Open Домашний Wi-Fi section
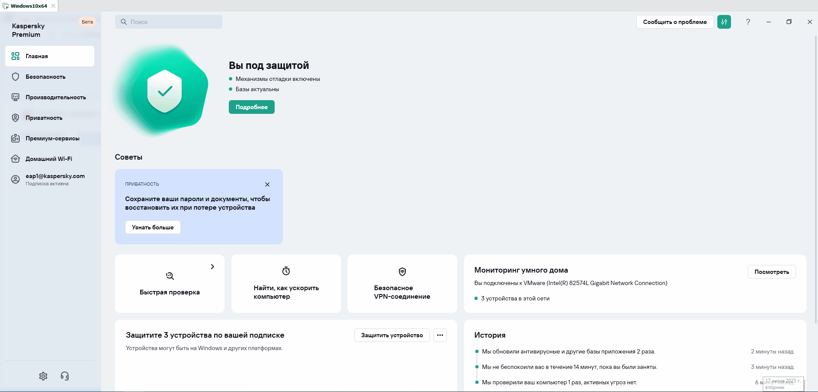This screenshot has height=392, width=818. click(x=50, y=159)
